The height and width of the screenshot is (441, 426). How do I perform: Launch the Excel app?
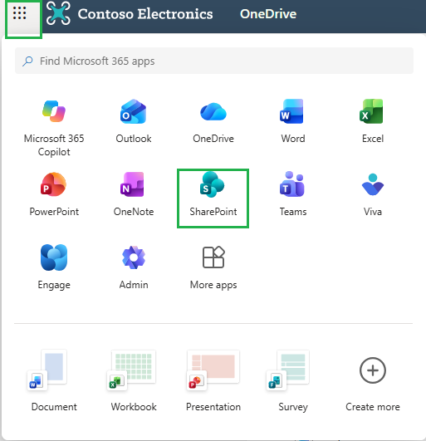pyautogui.click(x=373, y=121)
